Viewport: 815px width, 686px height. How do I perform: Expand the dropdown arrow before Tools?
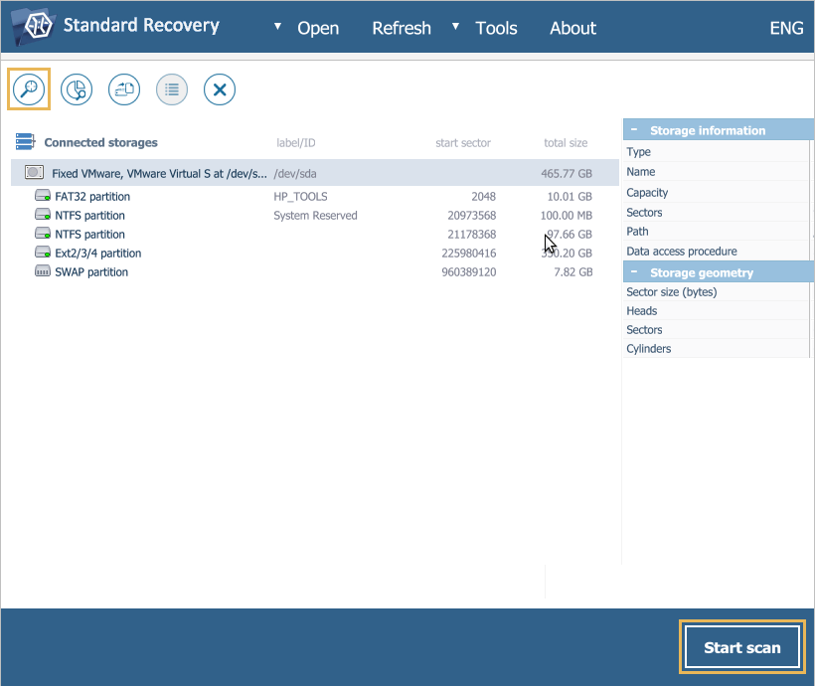(x=456, y=26)
